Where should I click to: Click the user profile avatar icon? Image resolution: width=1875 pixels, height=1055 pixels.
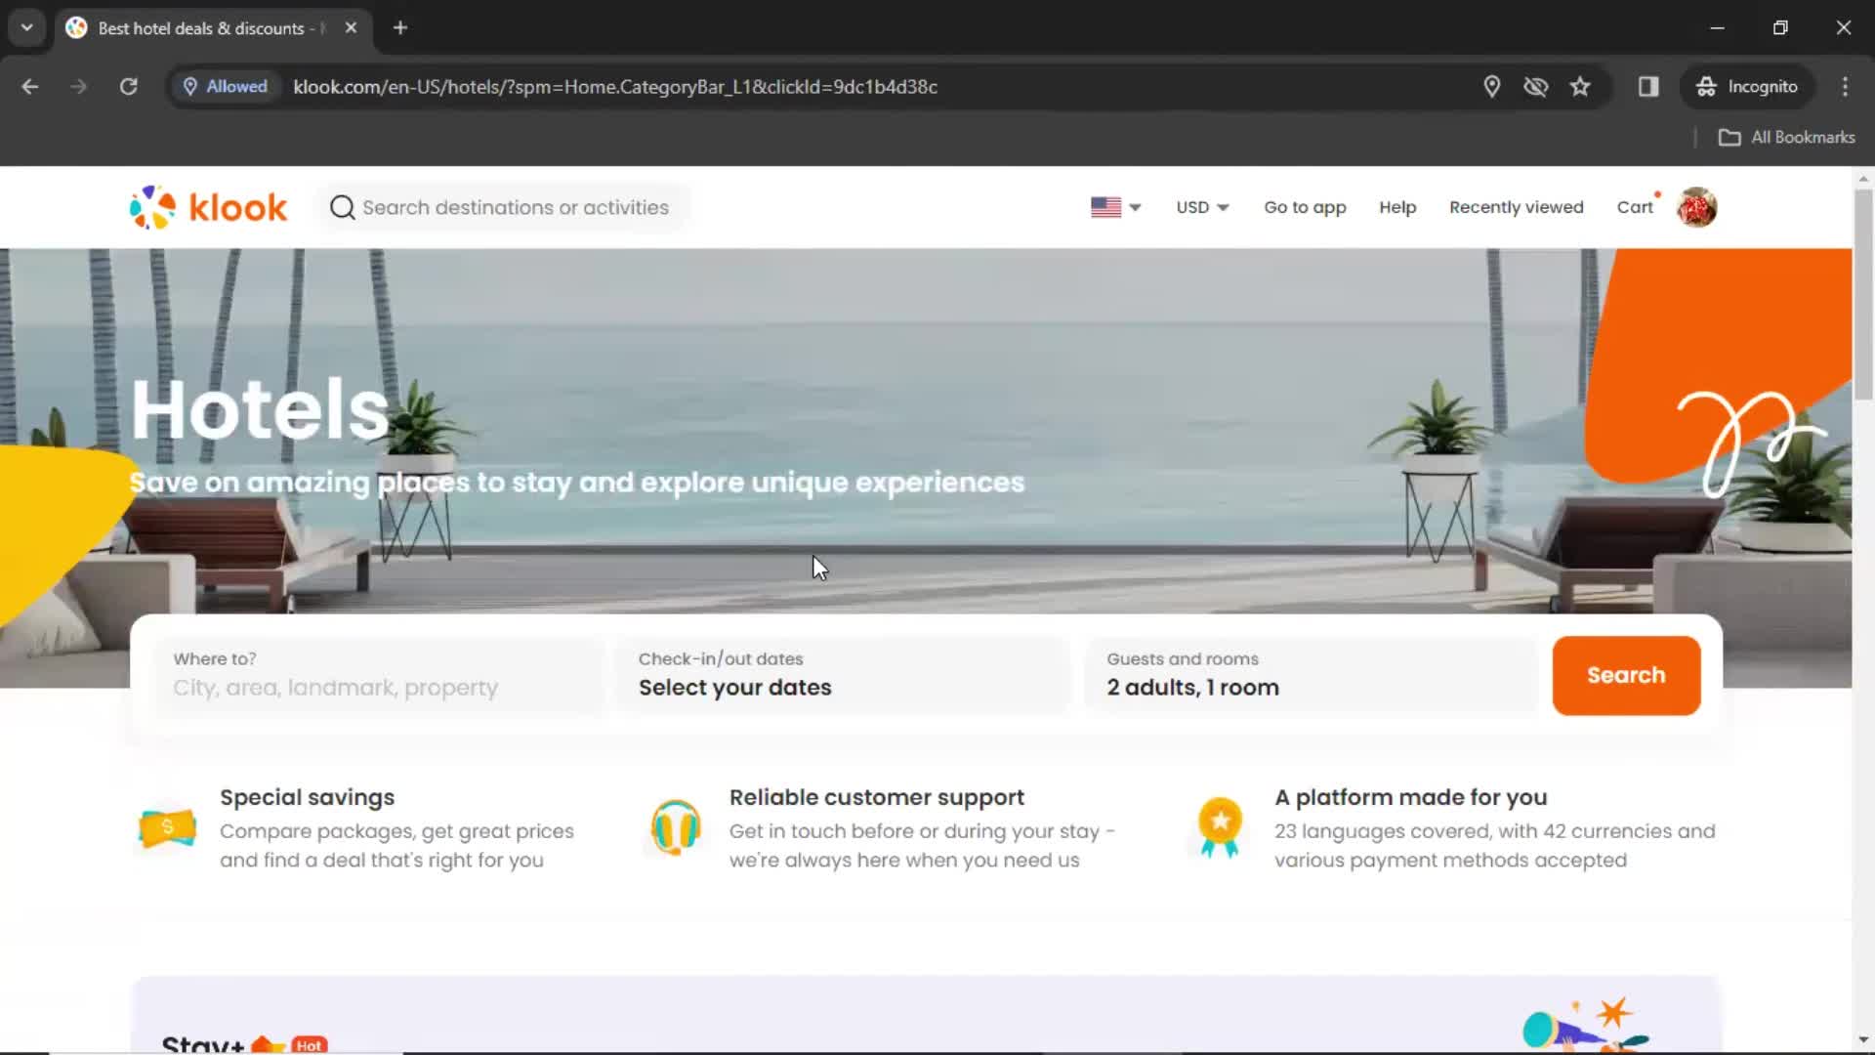click(x=1696, y=207)
